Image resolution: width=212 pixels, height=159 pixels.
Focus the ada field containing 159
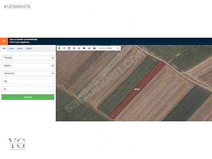(28, 81)
